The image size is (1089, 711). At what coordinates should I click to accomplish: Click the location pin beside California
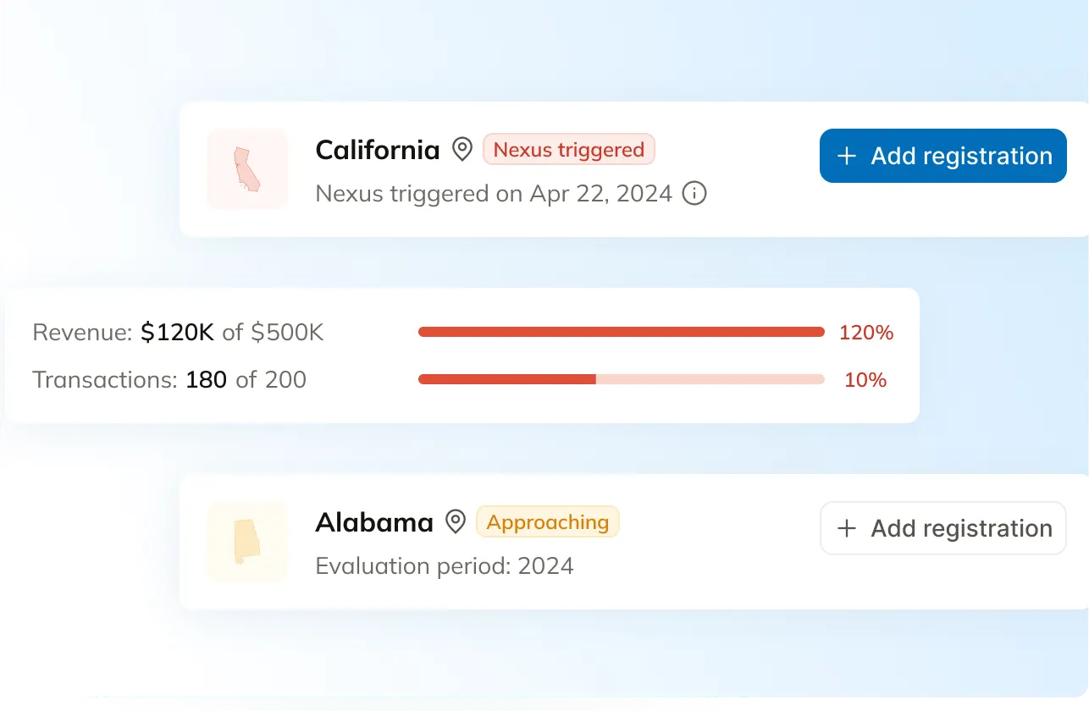pos(462,151)
